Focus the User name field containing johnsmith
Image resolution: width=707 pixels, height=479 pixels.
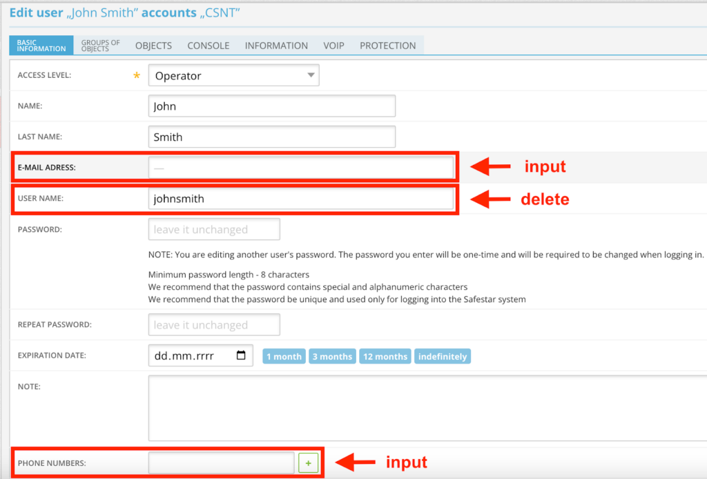pos(300,199)
